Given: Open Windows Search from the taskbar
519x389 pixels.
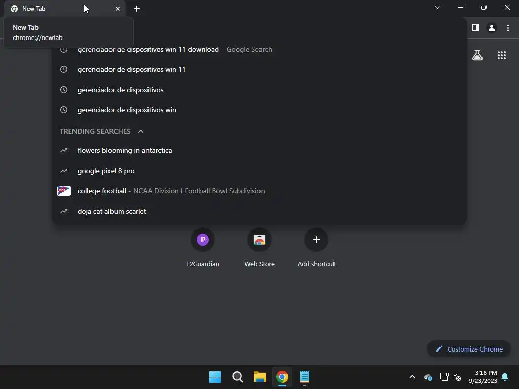Looking at the screenshot, I should click(x=237, y=377).
